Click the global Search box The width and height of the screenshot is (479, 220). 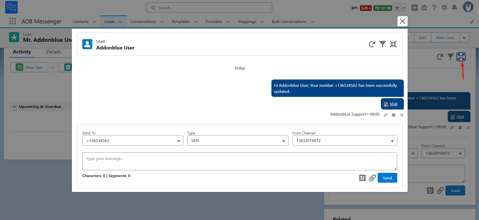[x=209, y=8]
